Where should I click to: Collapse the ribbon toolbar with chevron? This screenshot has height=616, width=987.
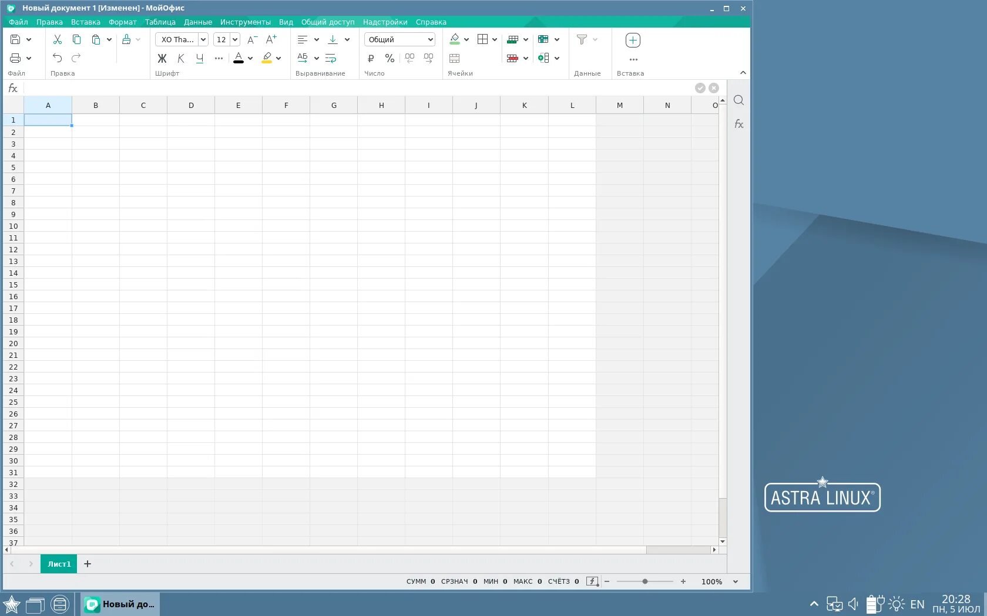click(743, 73)
